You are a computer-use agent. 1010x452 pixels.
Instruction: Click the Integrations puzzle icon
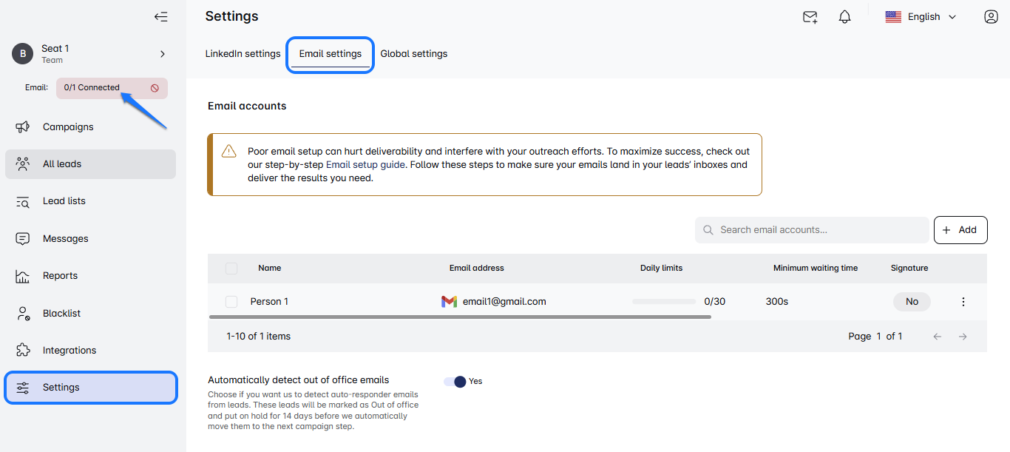(x=23, y=351)
